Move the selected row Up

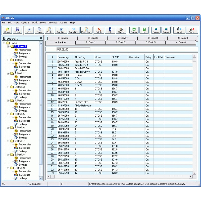pyautogui.click(x=144, y=30)
